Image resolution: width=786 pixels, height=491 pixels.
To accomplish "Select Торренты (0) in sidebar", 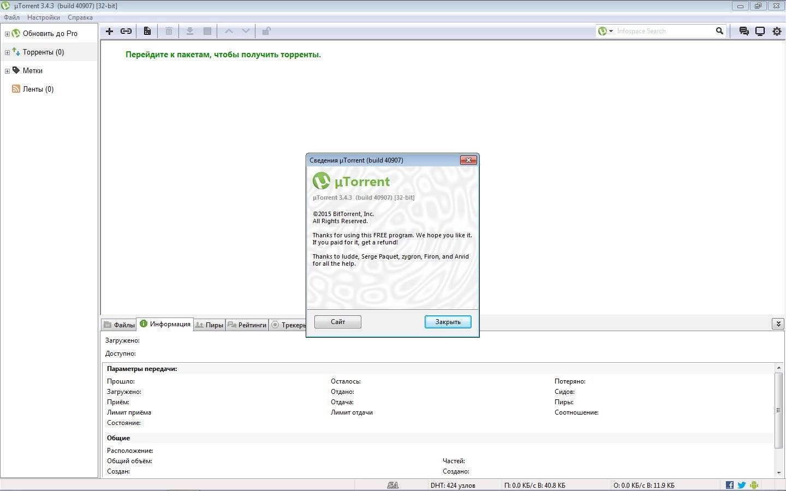I will pyautogui.click(x=43, y=52).
